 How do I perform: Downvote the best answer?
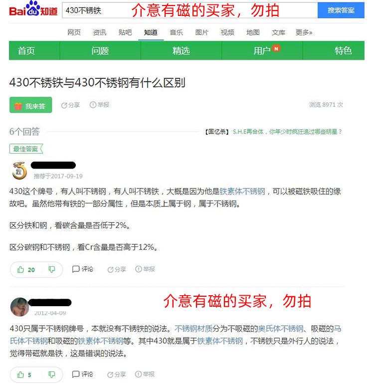pos(51,269)
